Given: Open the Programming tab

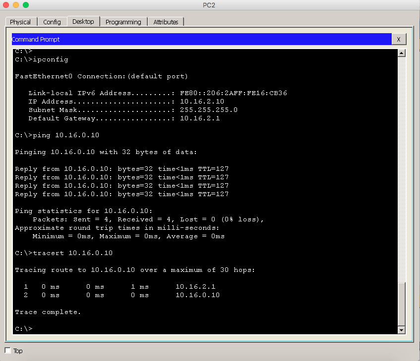Looking at the screenshot, I should [124, 22].
